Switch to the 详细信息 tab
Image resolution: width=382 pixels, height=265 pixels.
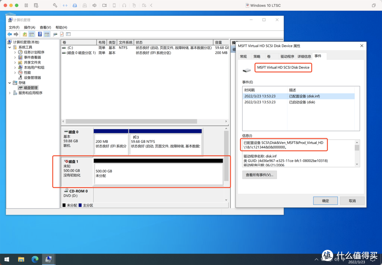pos(304,57)
